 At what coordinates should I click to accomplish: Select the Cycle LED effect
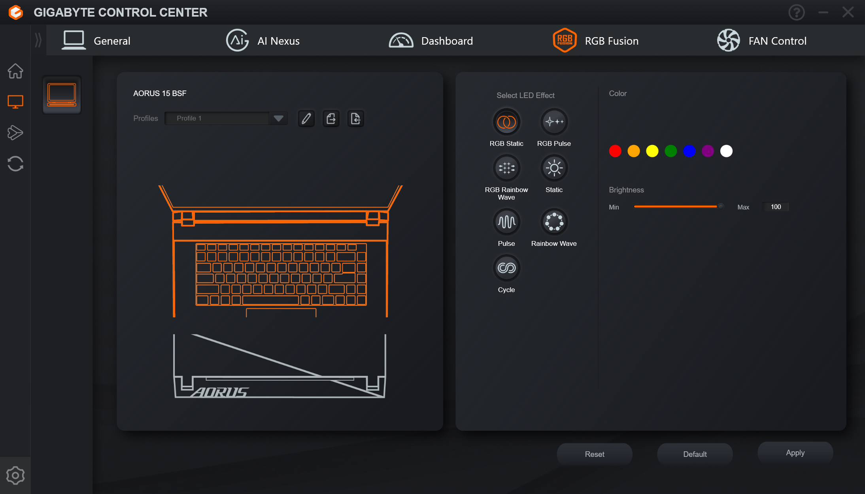coord(506,268)
